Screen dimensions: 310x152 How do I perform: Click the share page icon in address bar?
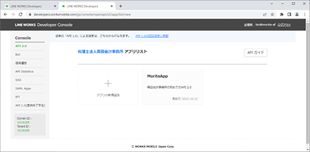click(x=265, y=14)
